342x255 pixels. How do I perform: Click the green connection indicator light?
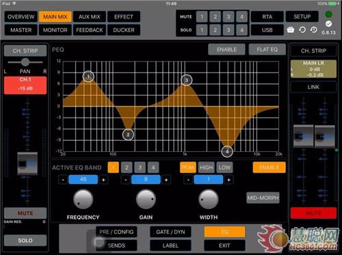pos(328,14)
